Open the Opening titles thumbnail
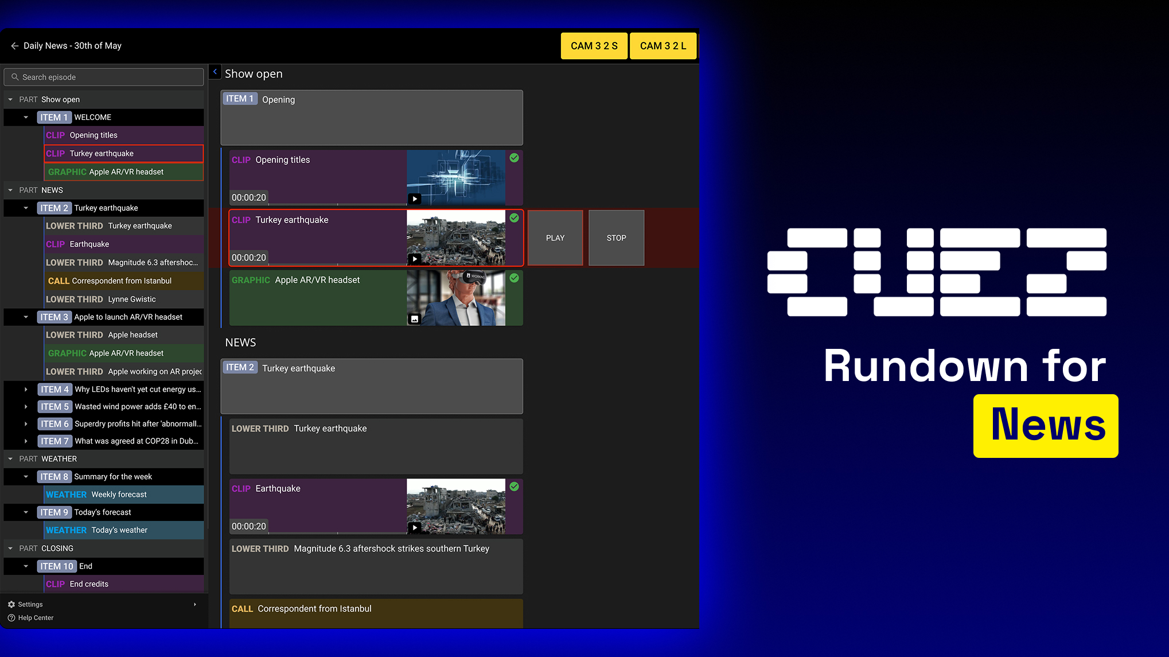The height and width of the screenshot is (657, 1169). pos(456,177)
